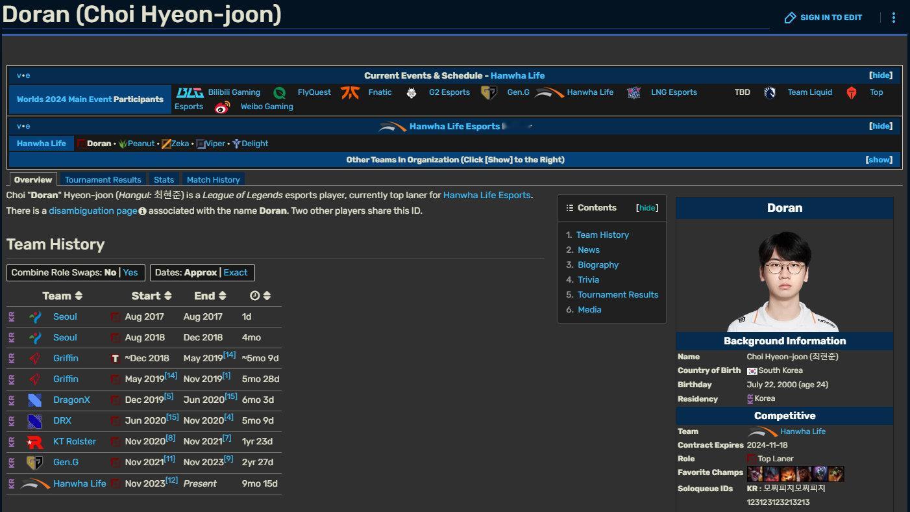Image resolution: width=910 pixels, height=512 pixels.
Task: Switch to the Stats tab
Action: pyautogui.click(x=164, y=179)
